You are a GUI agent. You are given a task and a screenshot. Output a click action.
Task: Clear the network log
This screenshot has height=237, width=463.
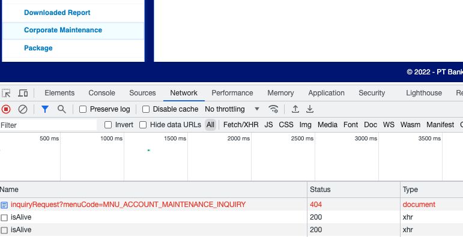coord(23,109)
